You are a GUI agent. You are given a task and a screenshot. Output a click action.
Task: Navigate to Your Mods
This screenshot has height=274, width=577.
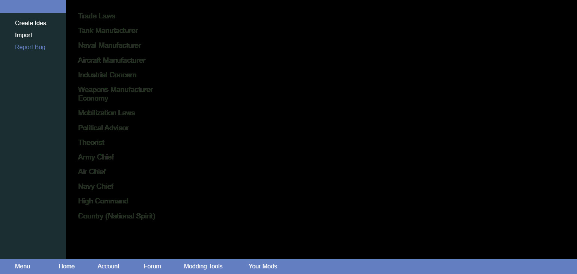(263, 266)
